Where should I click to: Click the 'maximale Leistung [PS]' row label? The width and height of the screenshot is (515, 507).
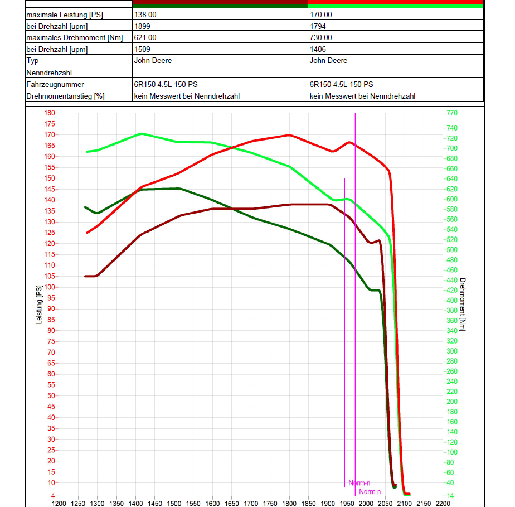coord(65,15)
